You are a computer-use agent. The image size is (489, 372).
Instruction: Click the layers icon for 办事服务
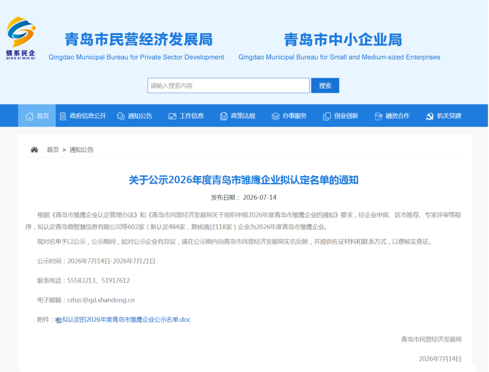[275, 116]
